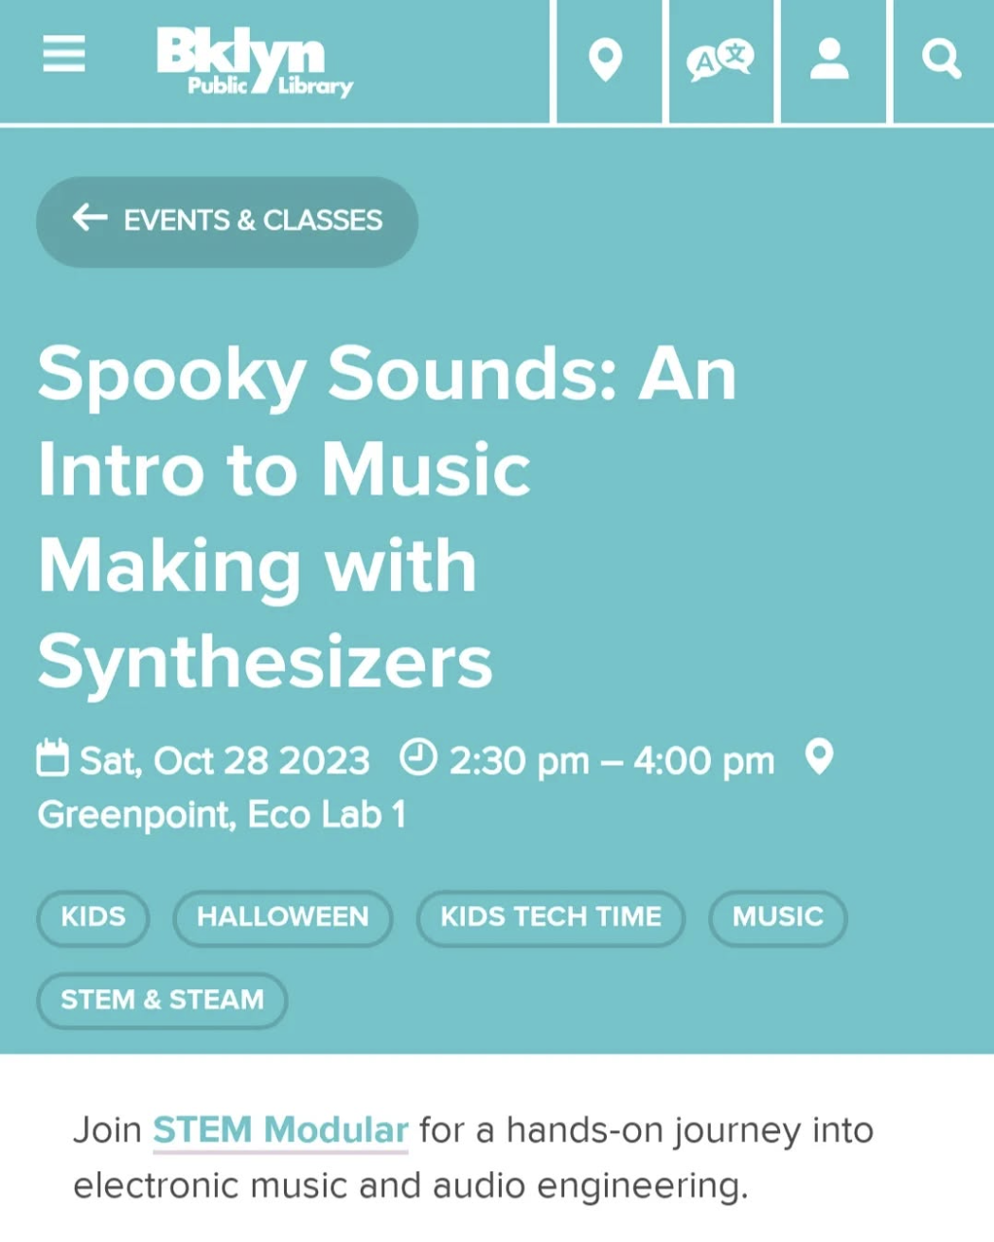Open search with the magnifying glass
This screenshot has width=994, height=1242.
[941, 61]
